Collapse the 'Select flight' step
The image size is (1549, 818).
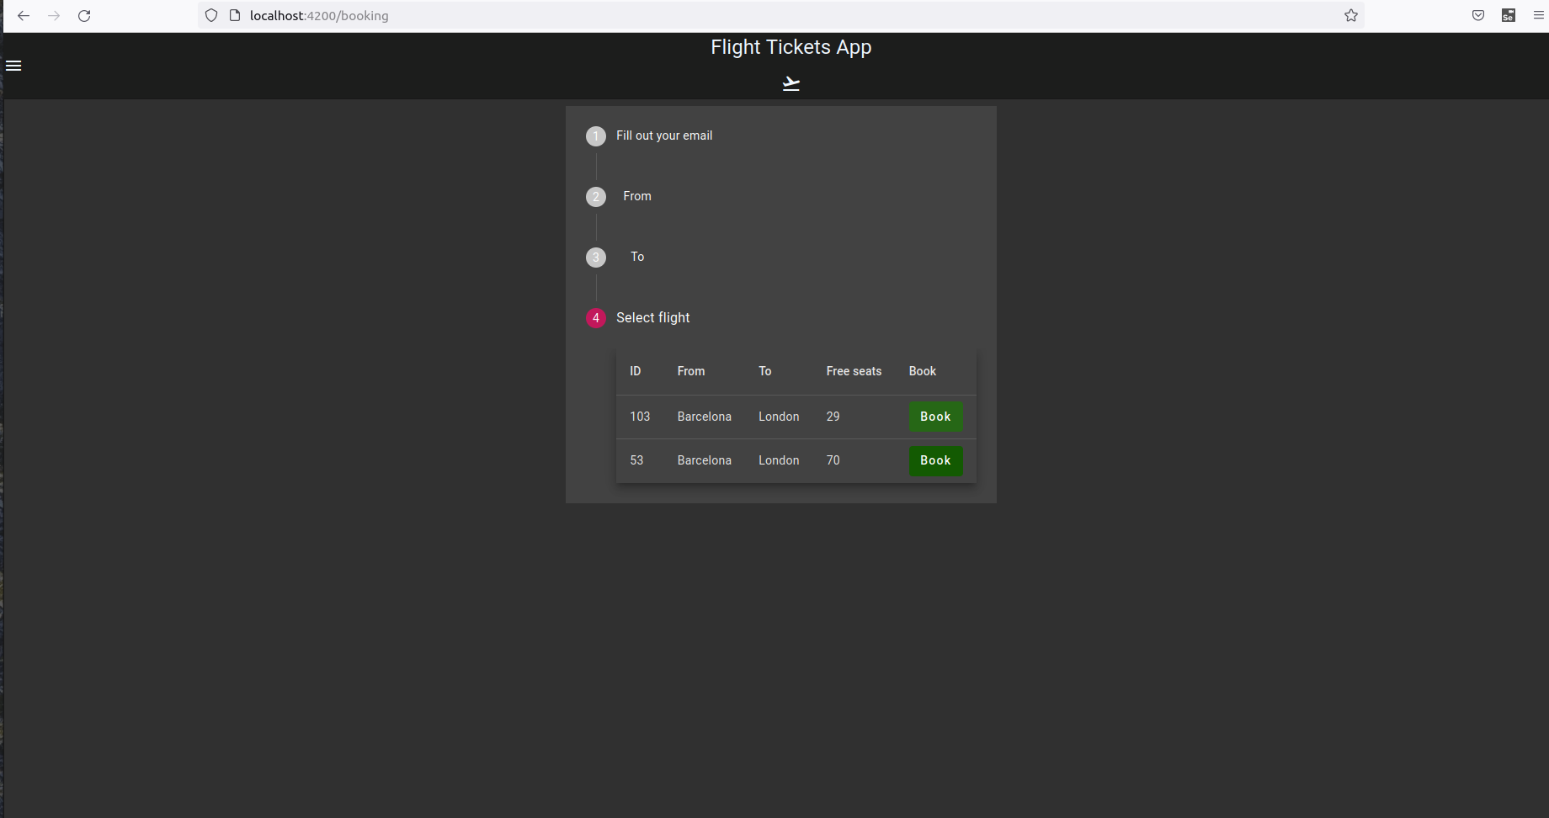[x=652, y=317]
